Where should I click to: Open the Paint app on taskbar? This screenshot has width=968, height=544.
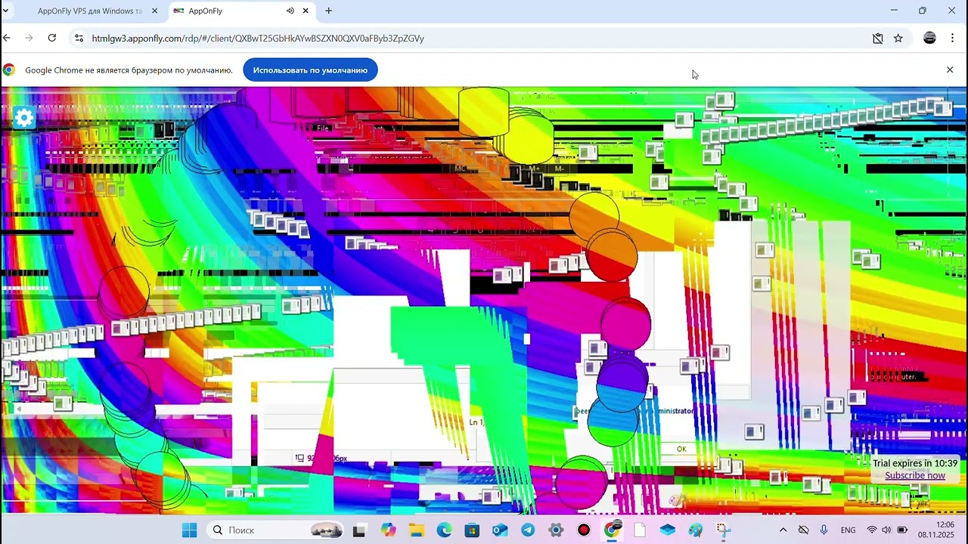696,530
